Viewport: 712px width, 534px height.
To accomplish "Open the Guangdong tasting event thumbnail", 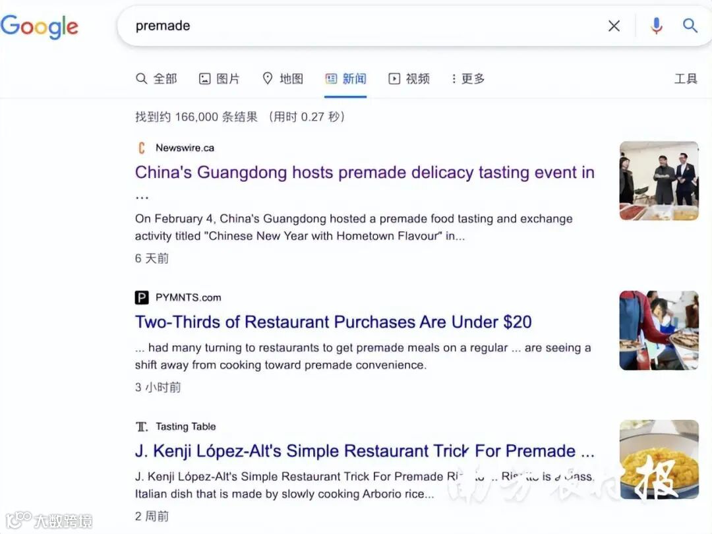I will [x=659, y=181].
